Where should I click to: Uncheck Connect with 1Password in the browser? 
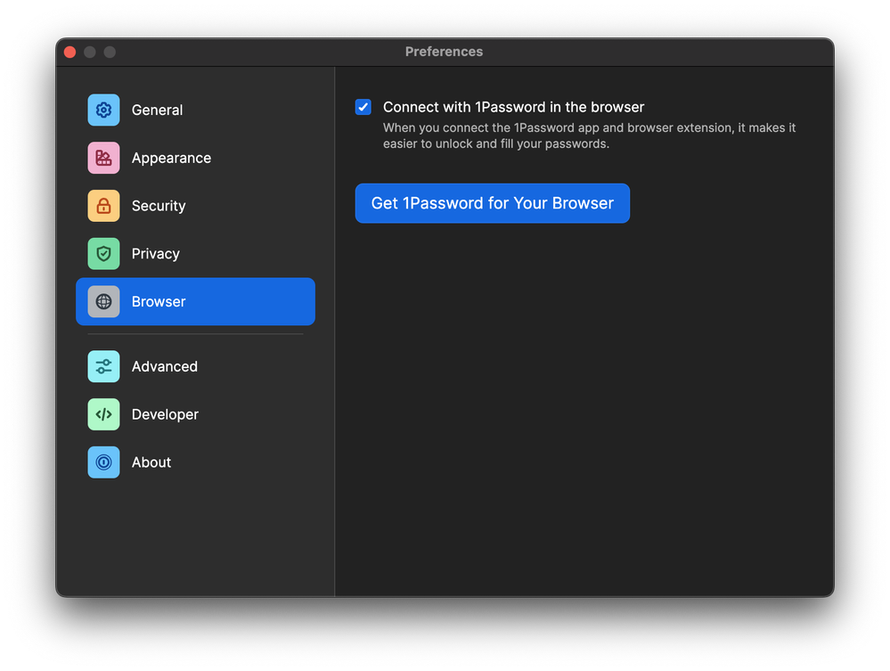pos(363,107)
